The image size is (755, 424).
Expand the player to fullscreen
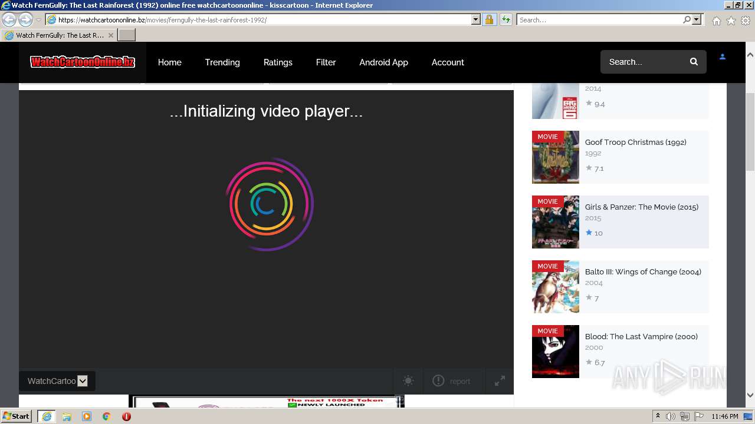(x=500, y=381)
